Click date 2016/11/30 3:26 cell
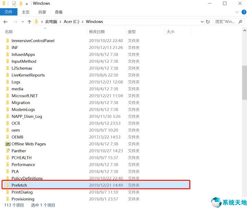Viewport: 247px width, 208px height. click(105, 117)
